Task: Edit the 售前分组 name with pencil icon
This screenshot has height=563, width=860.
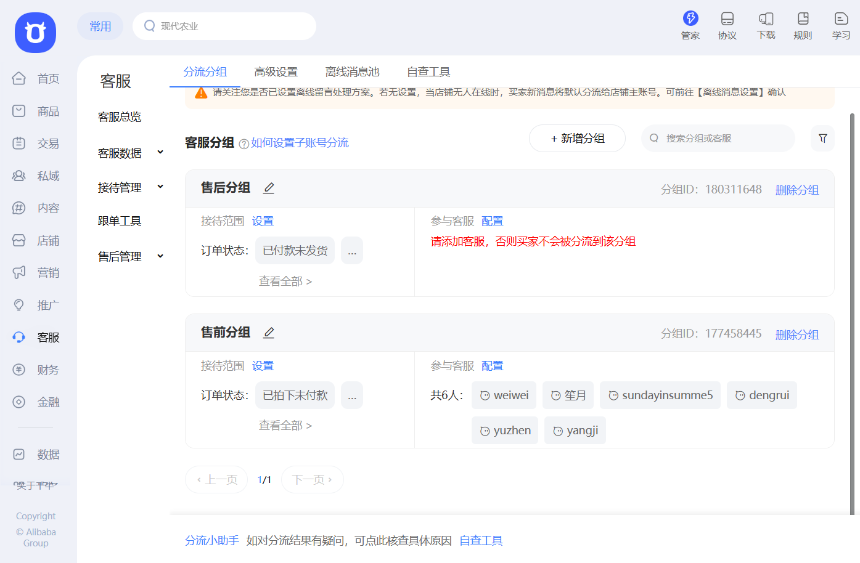Action: [x=269, y=333]
